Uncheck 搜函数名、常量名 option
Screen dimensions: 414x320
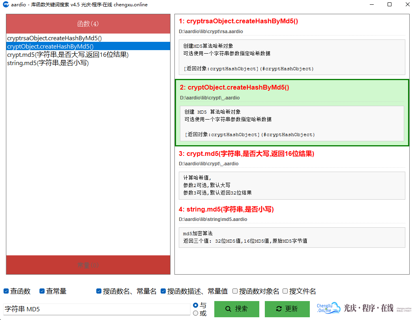(99, 291)
